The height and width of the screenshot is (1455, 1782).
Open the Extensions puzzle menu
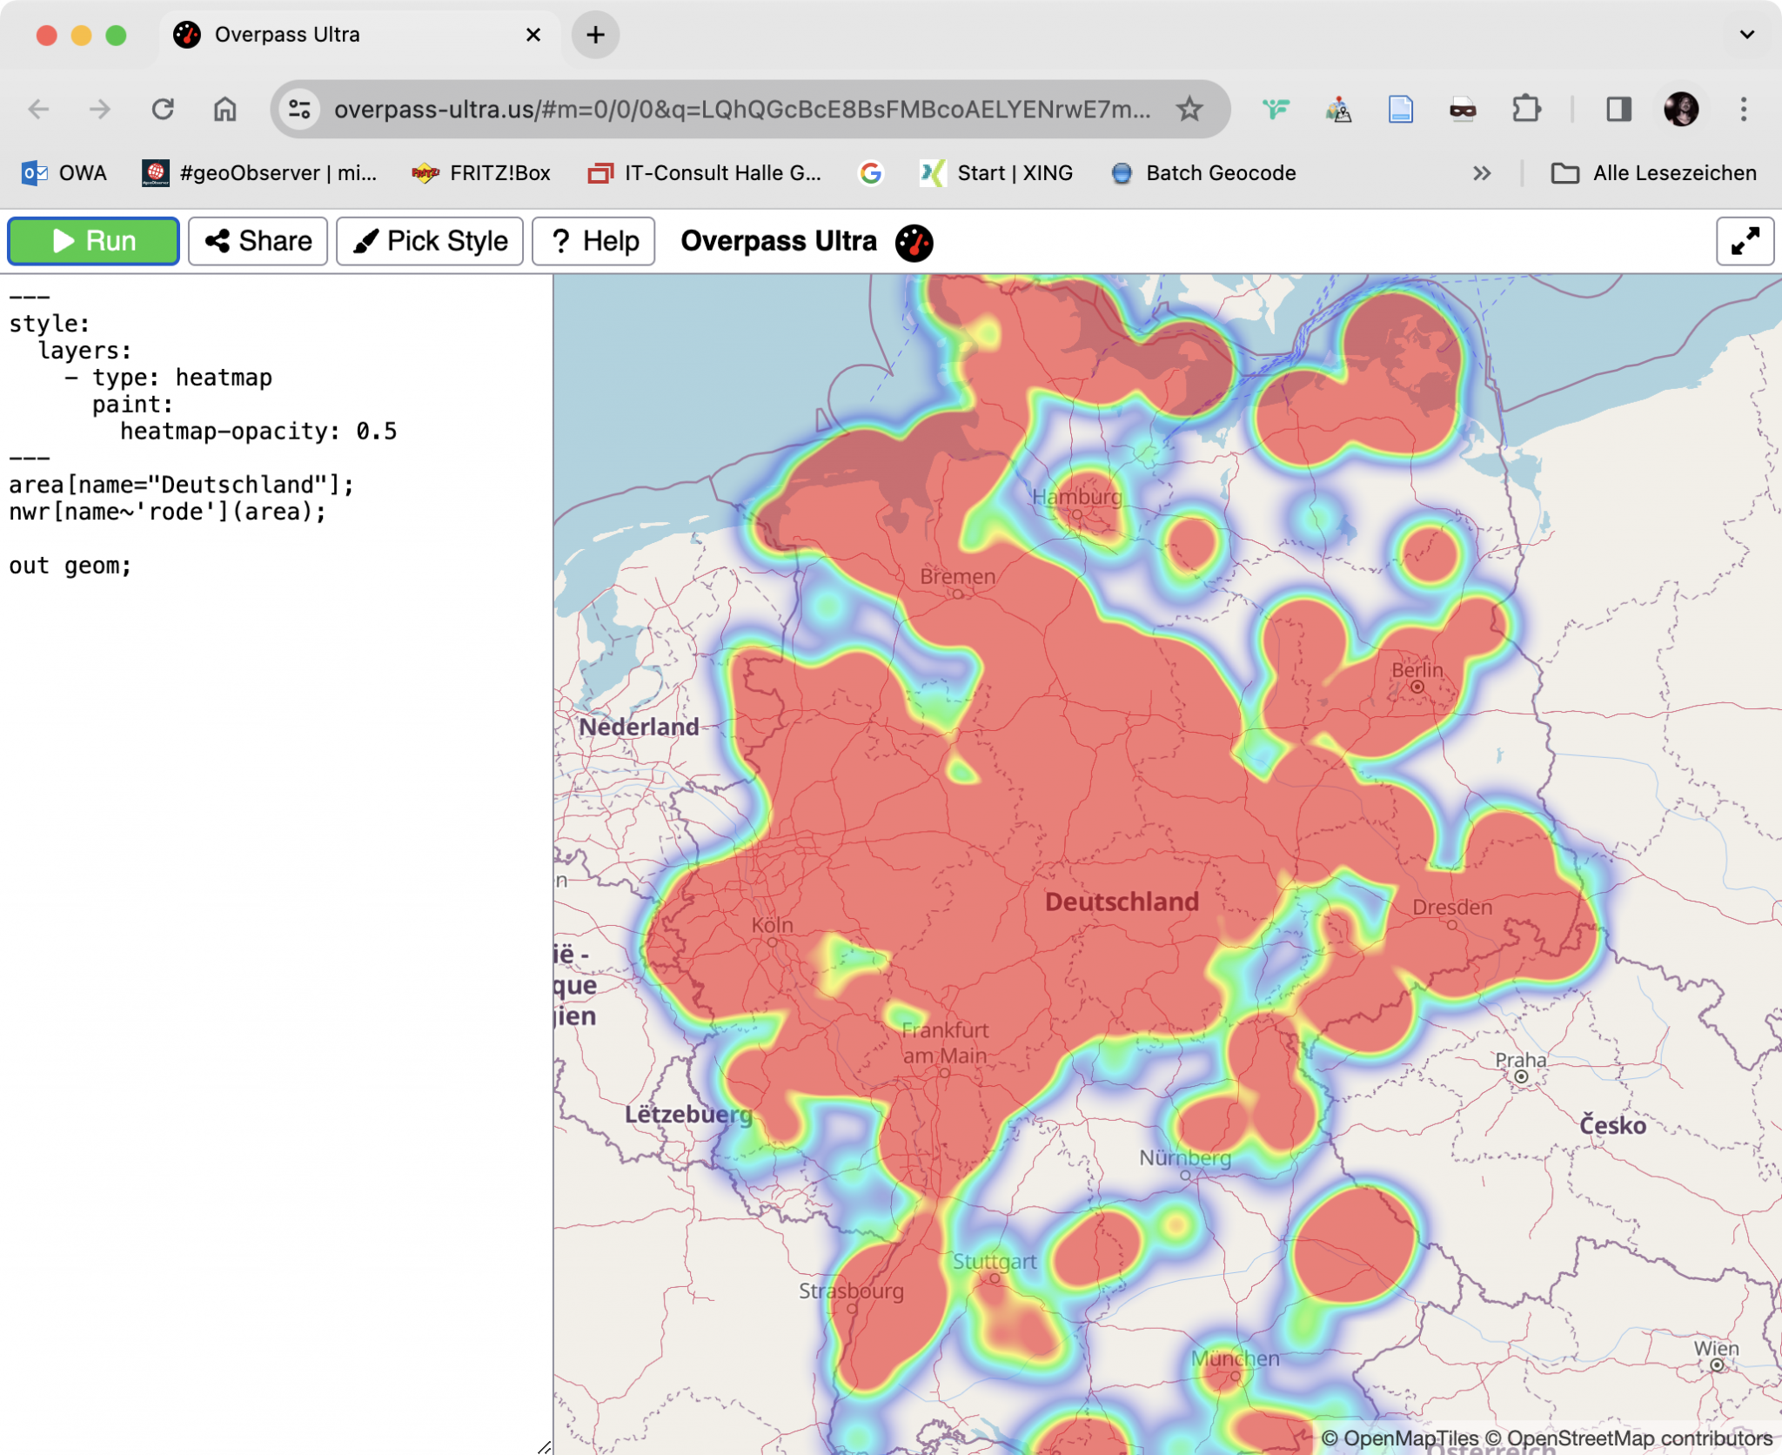pos(1526,109)
